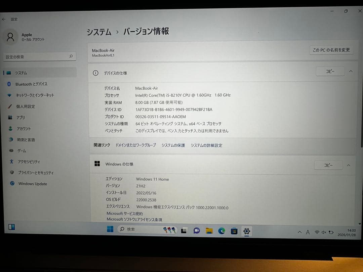This screenshot has height=272, width=363.
Task: Select device ID 1AF73D1B-B1B6-4601-9949-007942BF21BA
Action: (x=174, y=109)
